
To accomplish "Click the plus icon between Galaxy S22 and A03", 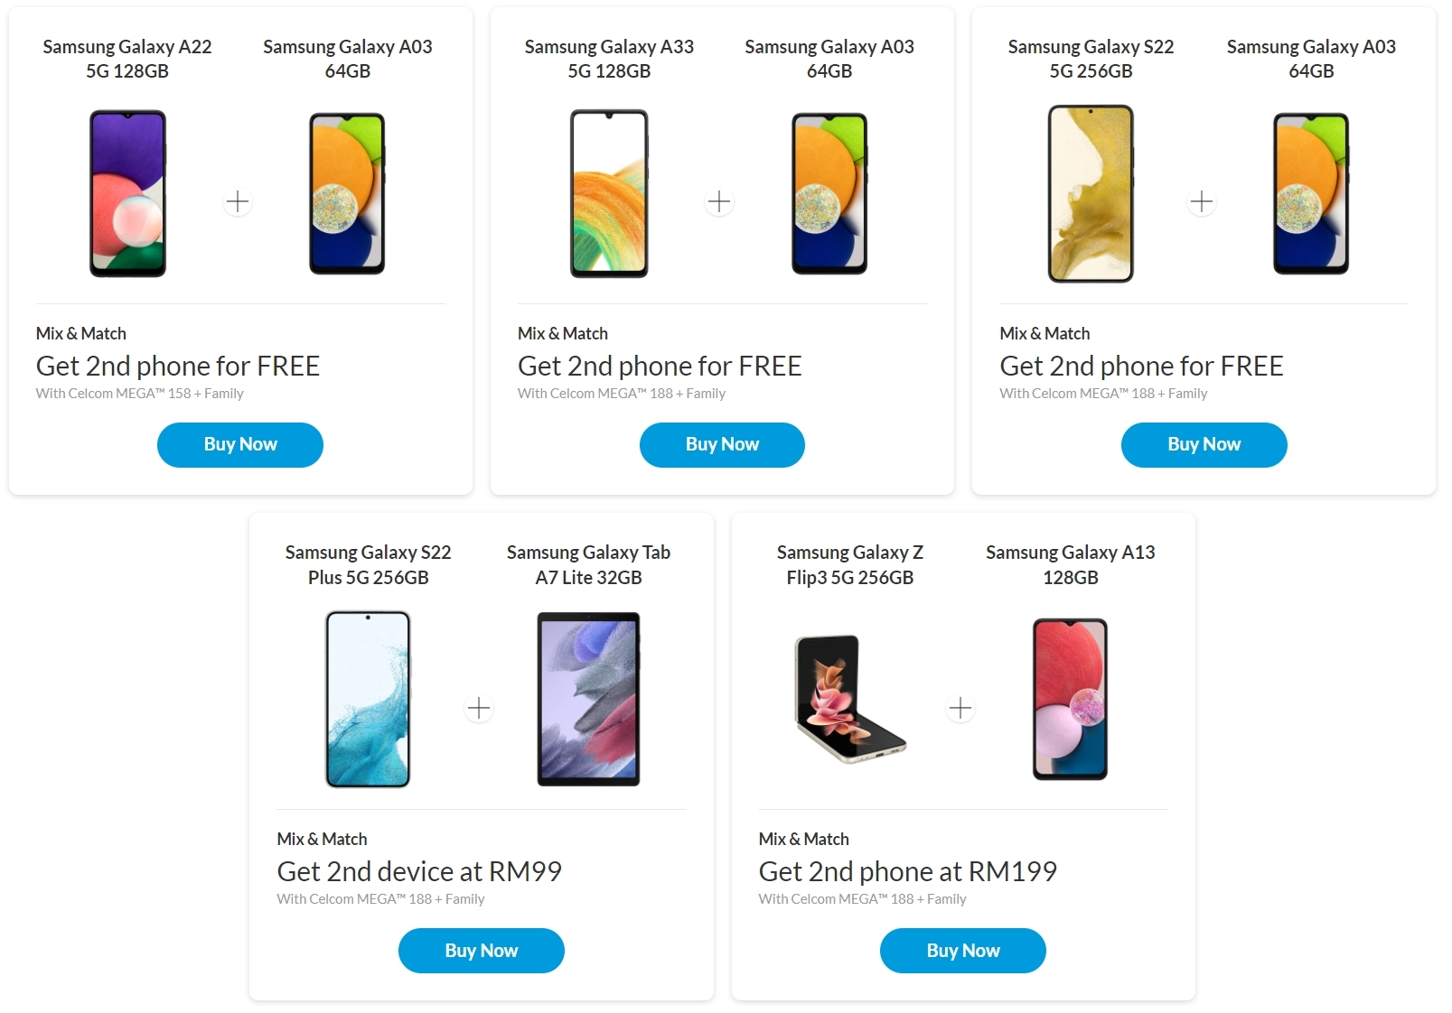I will click(x=1202, y=201).
